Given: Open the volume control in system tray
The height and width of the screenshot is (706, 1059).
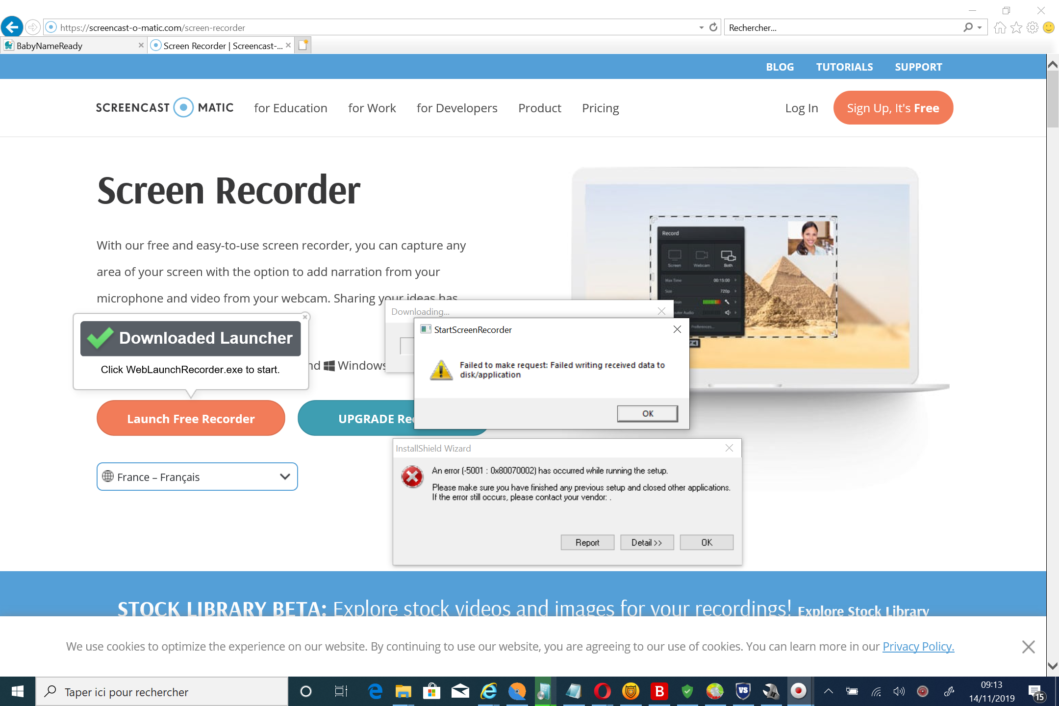Looking at the screenshot, I should [899, 691].
